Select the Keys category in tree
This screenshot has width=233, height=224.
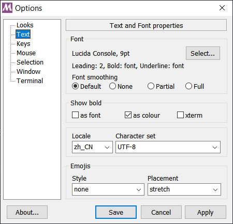click(x=23, y=44)
